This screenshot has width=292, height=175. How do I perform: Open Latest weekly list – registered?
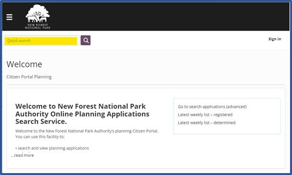(205, 115)
